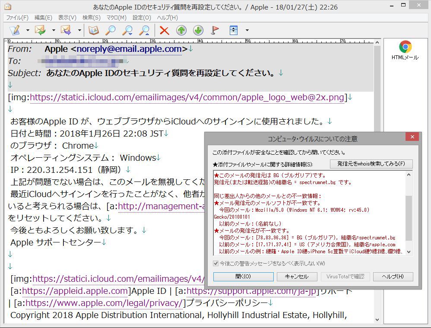431x328 pixels.
Task: Click the http://management- link in body
Action: pyautogui.click(x=161, y=206)
